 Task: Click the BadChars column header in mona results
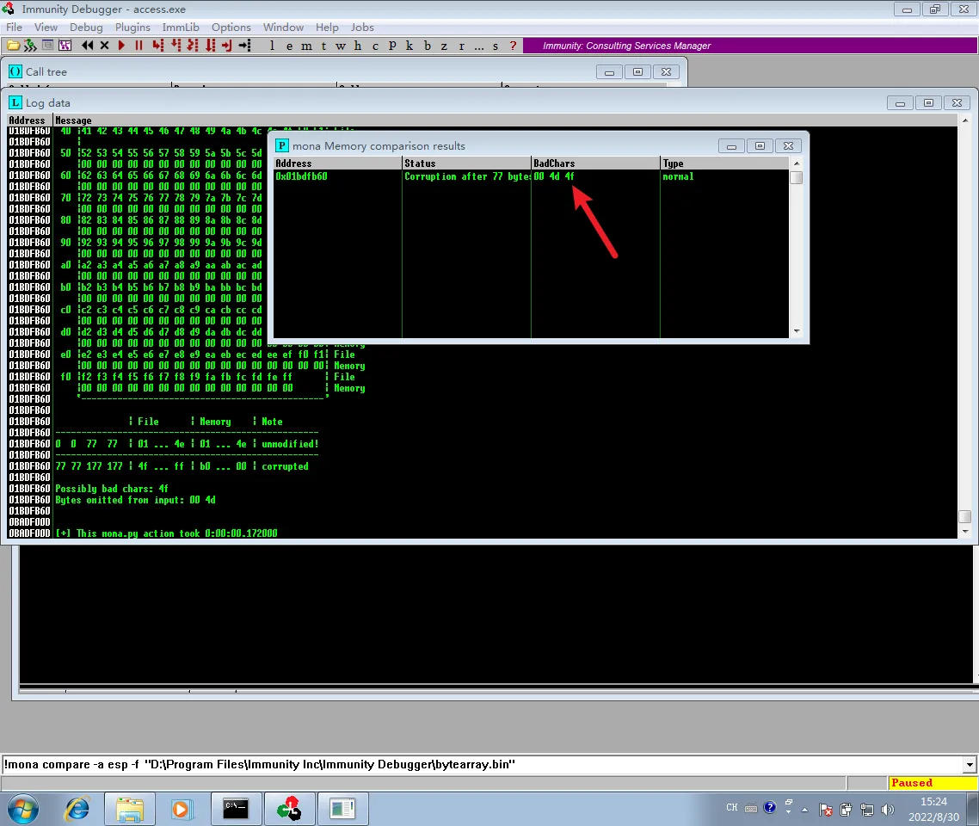coord(595,163)
